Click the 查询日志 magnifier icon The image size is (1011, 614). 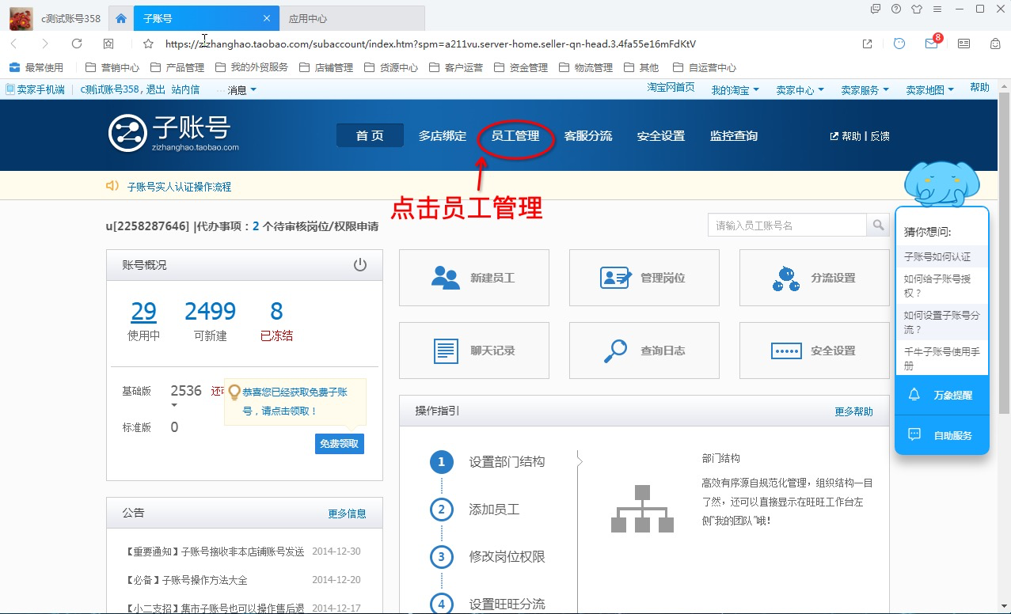coord(616,351)
